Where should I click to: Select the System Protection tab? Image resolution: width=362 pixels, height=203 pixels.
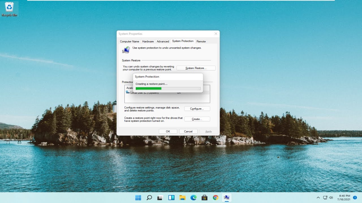pyautogui.click(x=183, y=41)
